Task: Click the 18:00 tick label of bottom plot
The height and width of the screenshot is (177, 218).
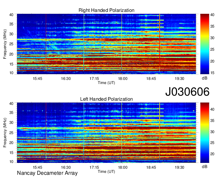Action: tap(122, 167)
